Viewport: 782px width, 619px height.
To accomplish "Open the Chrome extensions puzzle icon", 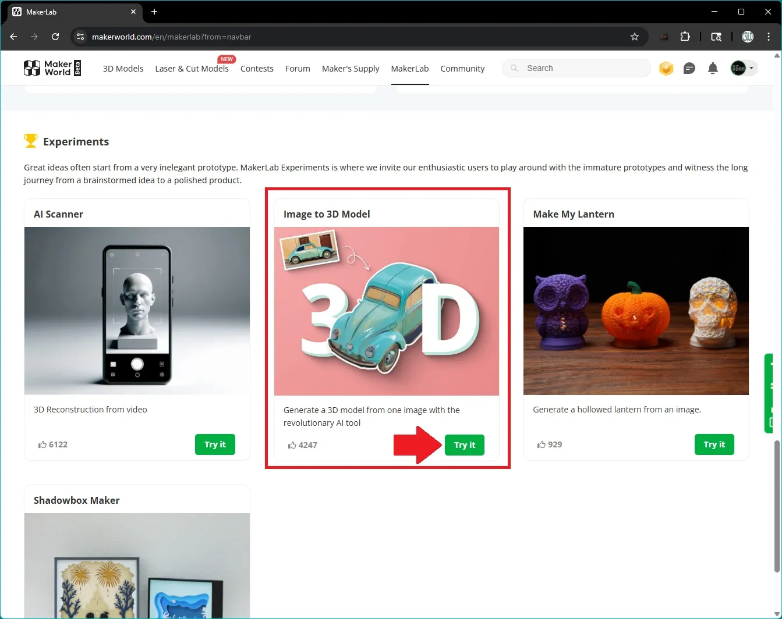I will [685, 36].
